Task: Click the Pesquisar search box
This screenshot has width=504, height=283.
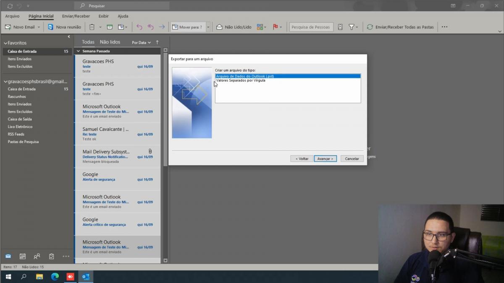Action: click(122, 6)
